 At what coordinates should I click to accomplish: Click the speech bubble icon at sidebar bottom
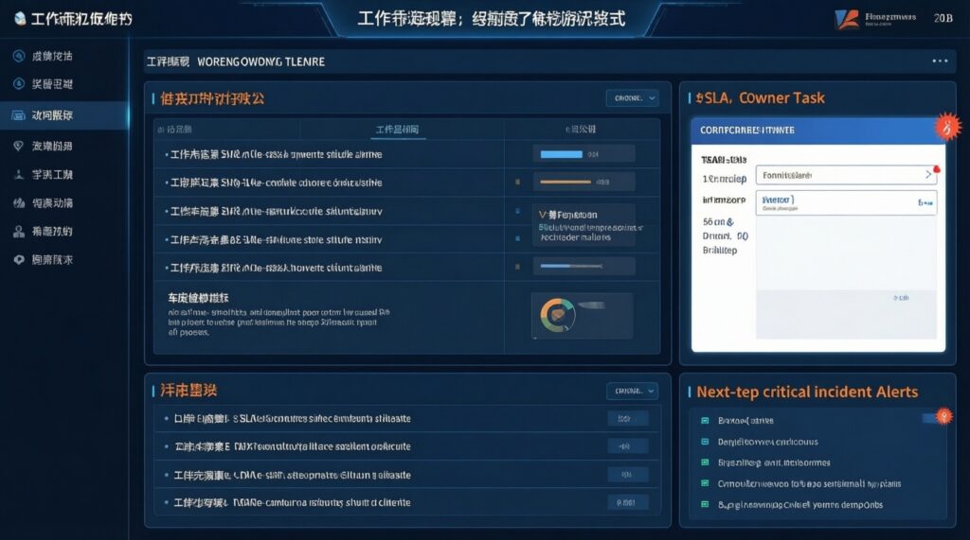point(19,259)
